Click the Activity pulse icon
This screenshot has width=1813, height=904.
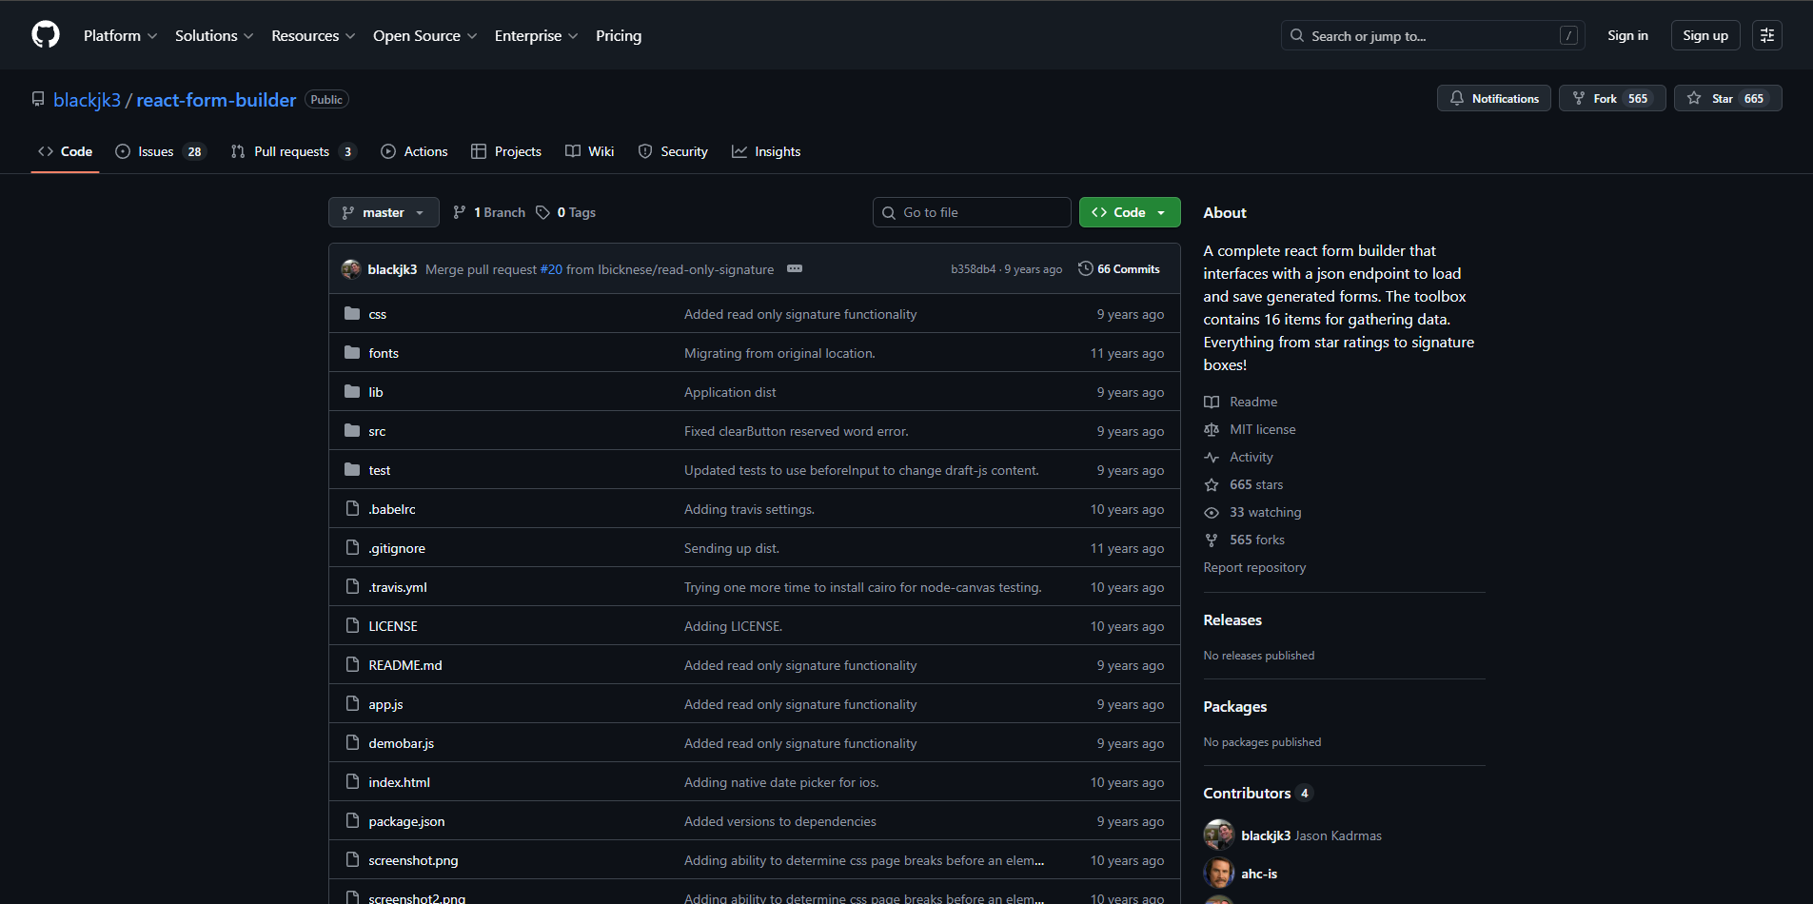point(1212,457)
